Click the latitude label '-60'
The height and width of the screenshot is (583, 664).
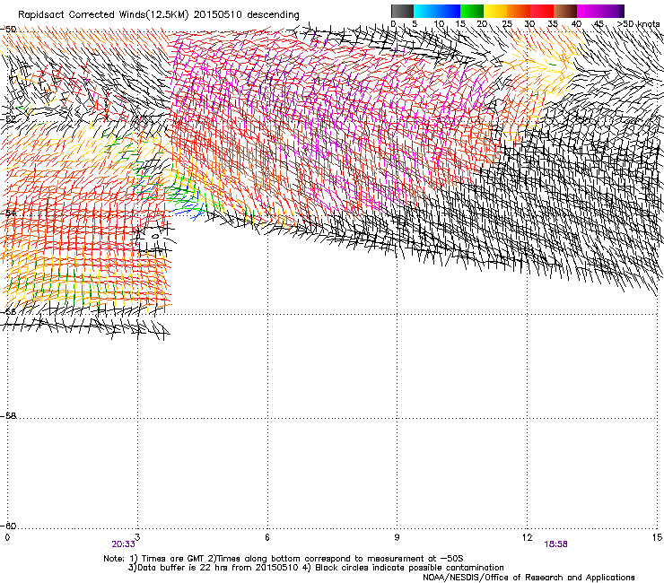9,526
